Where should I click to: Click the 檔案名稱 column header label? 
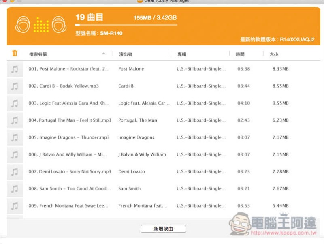tap(38, 54)
